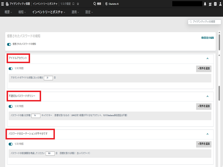Add exclusion for 不適切なパスワードポリシー

pyautogui.click(x=204, y=106)
